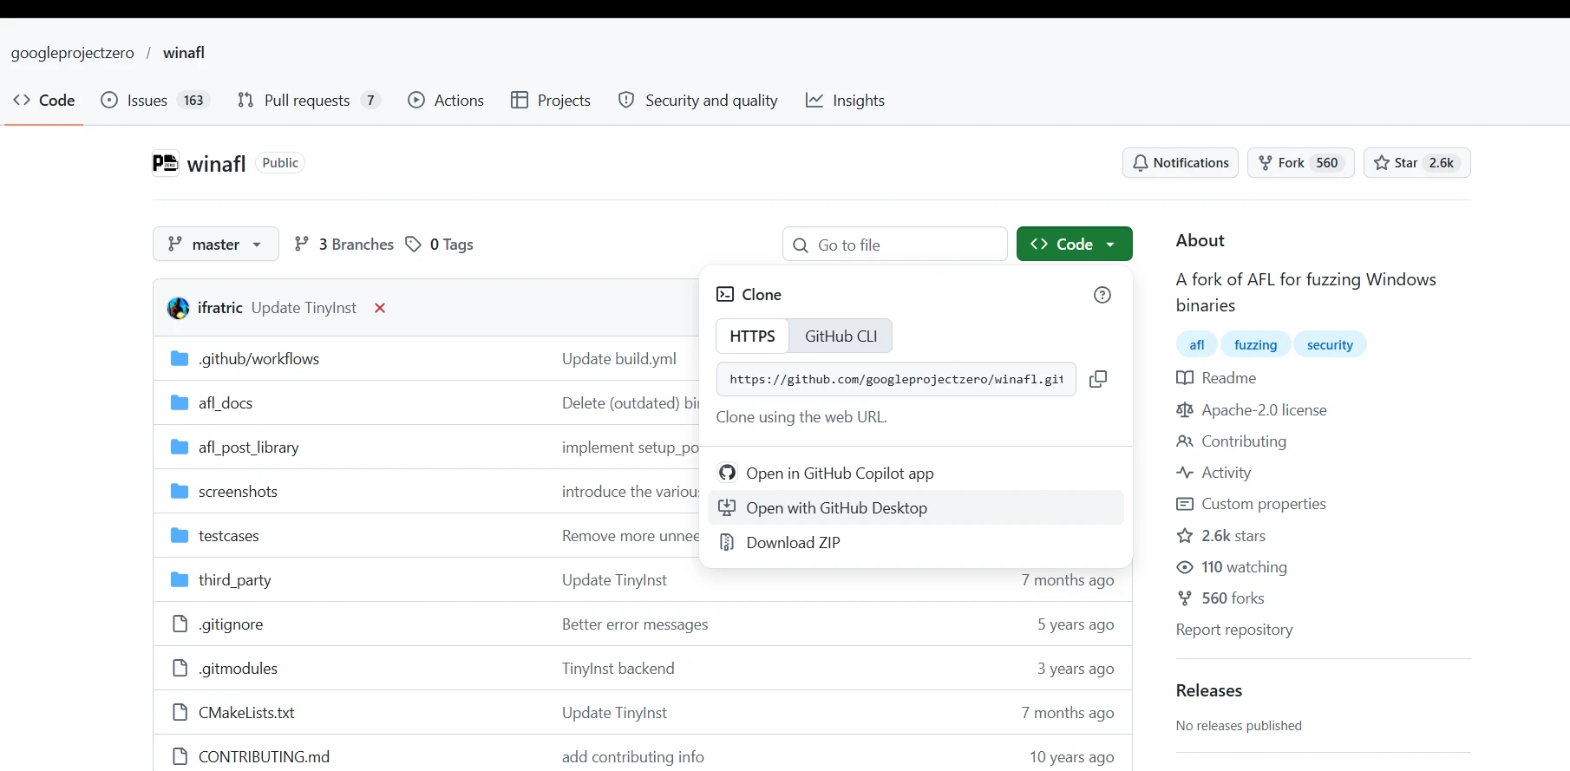Click the winafl repository logo icon
The image size is (1570, 771).
(166, 163)
